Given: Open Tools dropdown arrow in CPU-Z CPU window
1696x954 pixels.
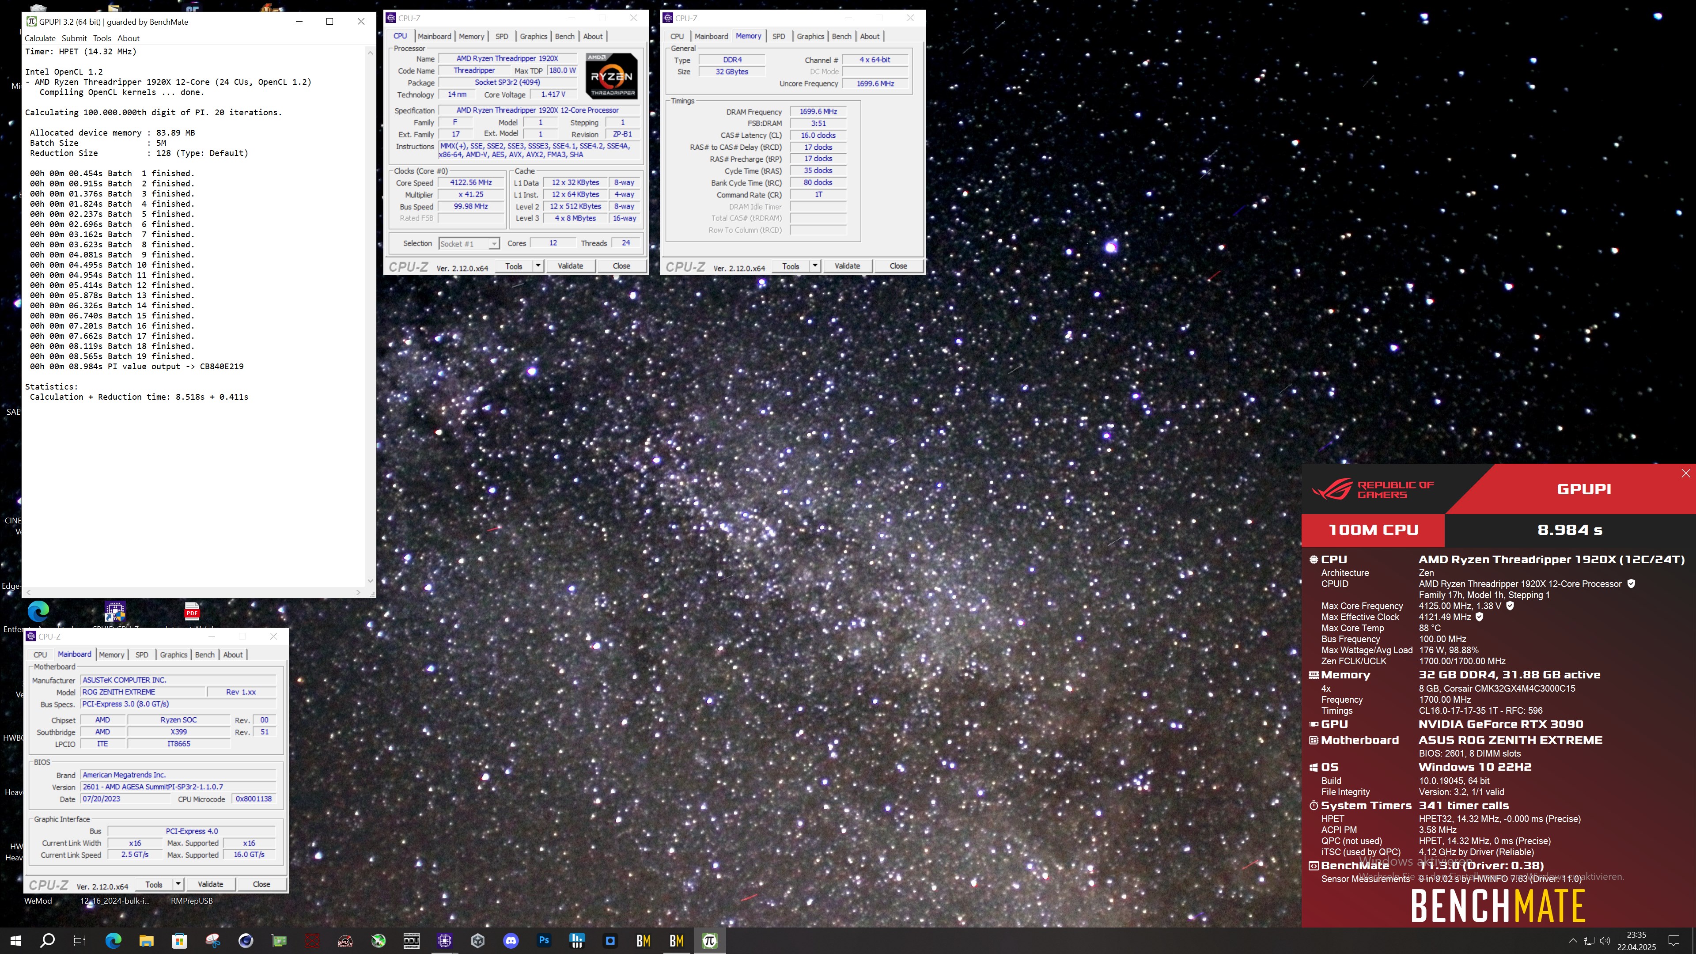Looking at the screenshot, I should click(x=538, y=266).
